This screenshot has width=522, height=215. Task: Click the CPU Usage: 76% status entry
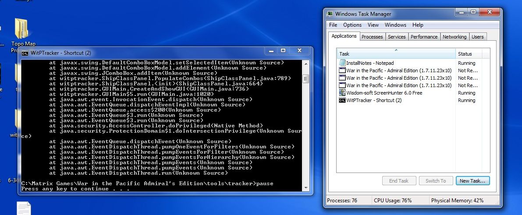(x=393, y=201)
